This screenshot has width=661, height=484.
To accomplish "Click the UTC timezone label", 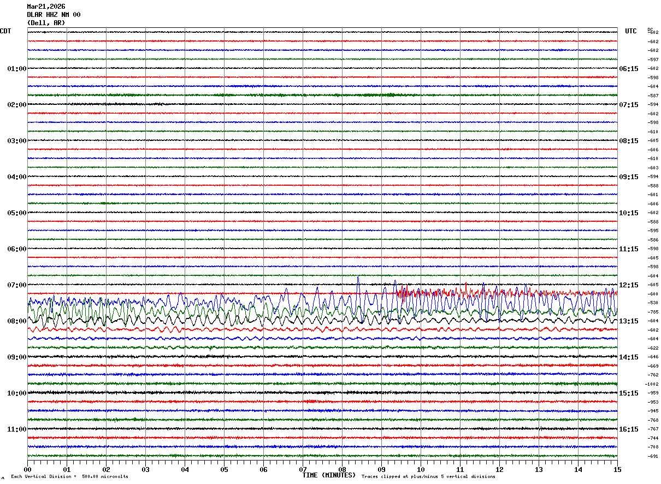I will [631, 31].
